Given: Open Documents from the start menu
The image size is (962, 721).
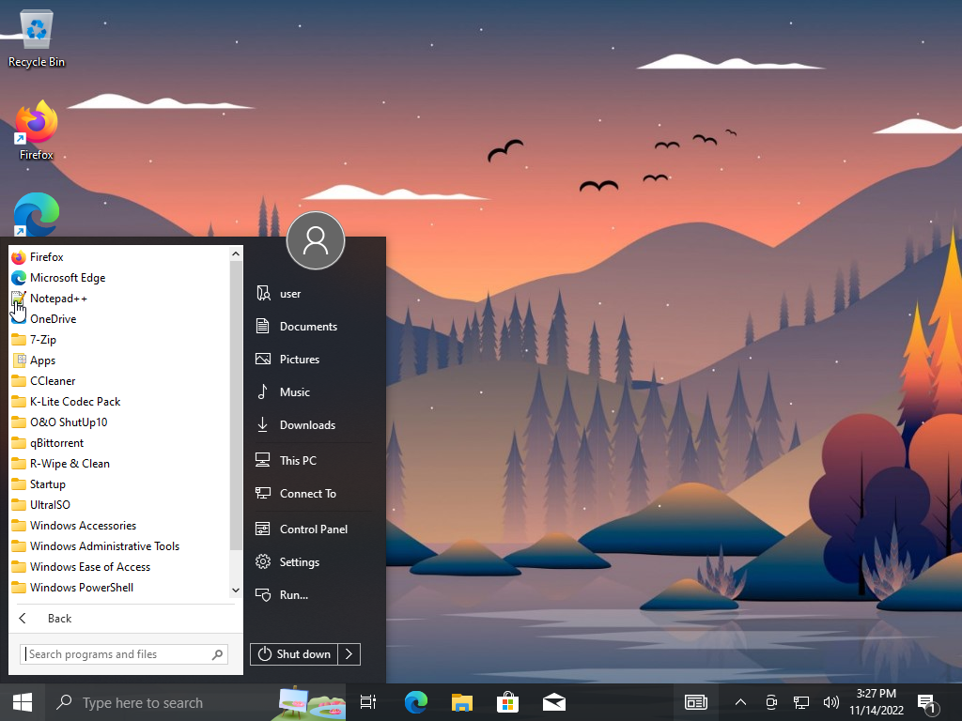Looking at the screenshot, I should (313, 326).
